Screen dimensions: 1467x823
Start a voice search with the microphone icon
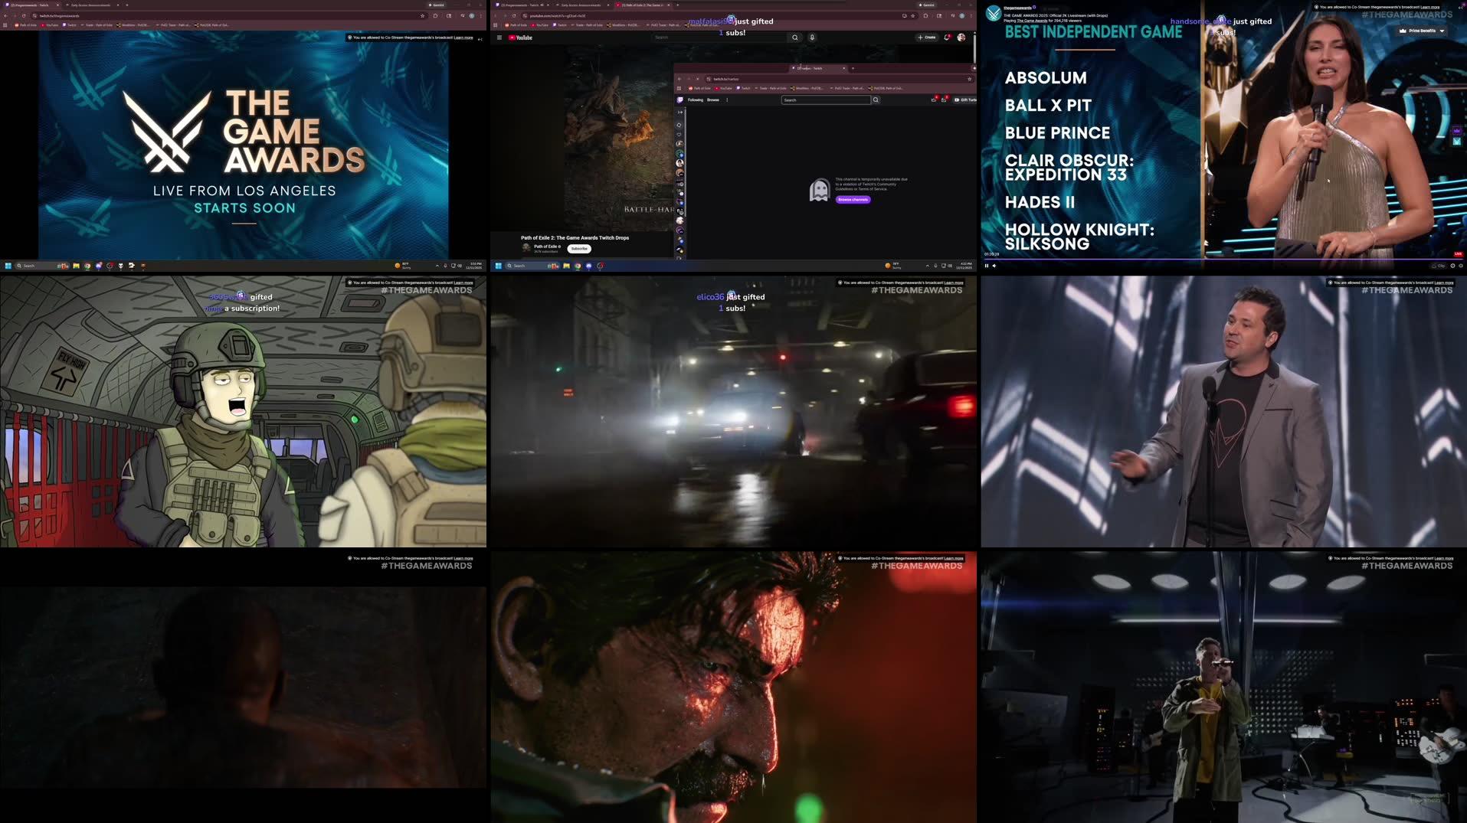(x=812, y=37)
